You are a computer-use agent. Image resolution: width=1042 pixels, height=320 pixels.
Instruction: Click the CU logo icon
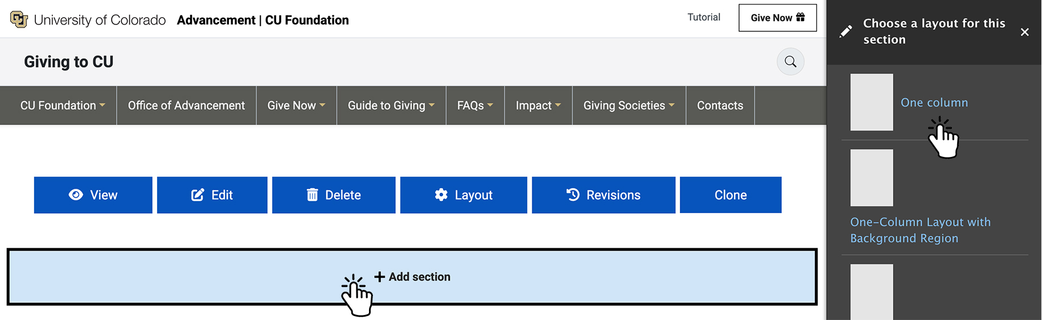[x=19, y=20]
